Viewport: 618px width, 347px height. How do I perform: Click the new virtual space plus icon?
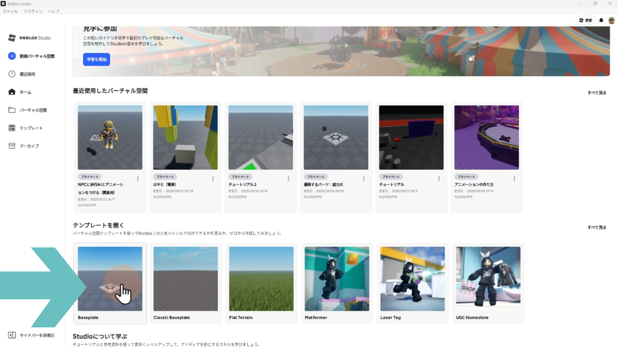(12, 56)
